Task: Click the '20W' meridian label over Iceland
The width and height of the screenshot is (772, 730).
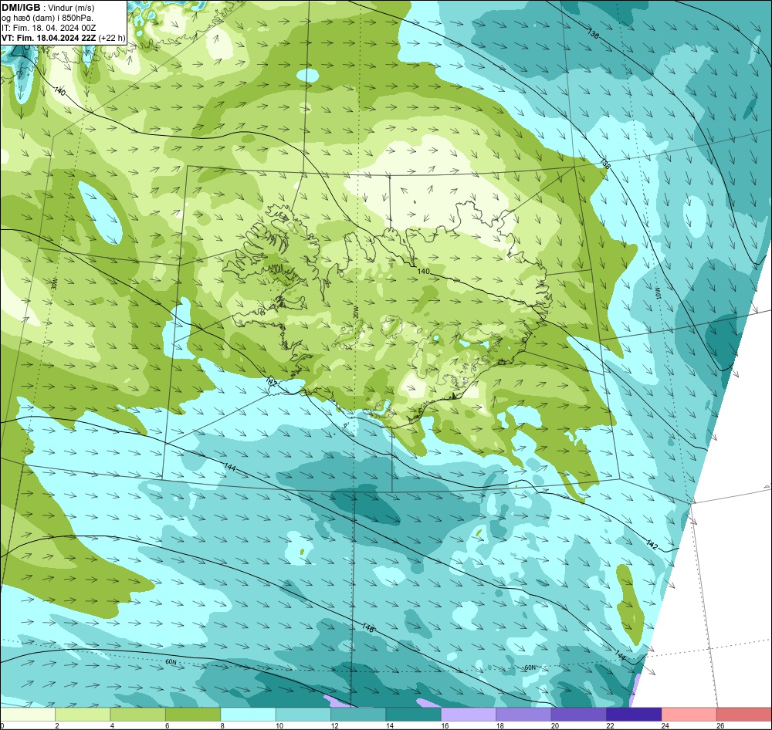Action: (356, 312)
